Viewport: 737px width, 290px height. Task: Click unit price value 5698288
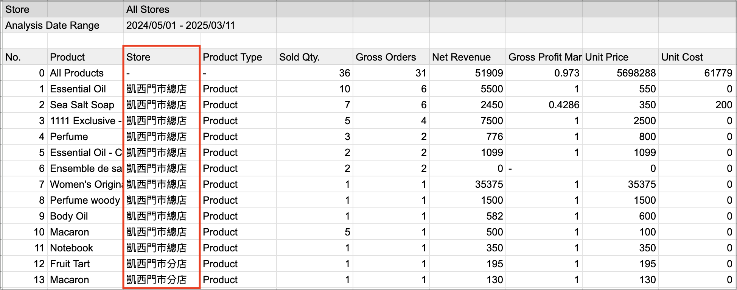tap(620, 73)
